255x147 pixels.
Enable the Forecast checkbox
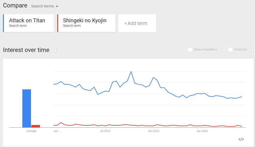pyautogui.click(x=230, y=49)
